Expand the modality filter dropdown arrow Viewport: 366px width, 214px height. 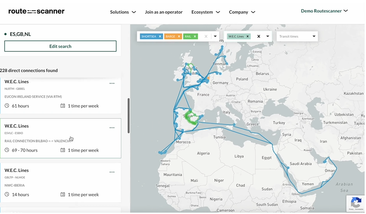click(x=215, y=36)
